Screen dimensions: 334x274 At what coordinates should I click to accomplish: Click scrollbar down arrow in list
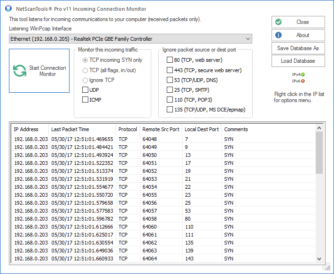(x=319, y=259)
